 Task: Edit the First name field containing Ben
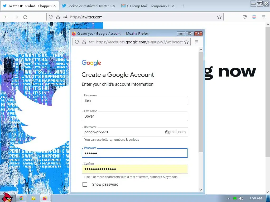coord(135,100)
